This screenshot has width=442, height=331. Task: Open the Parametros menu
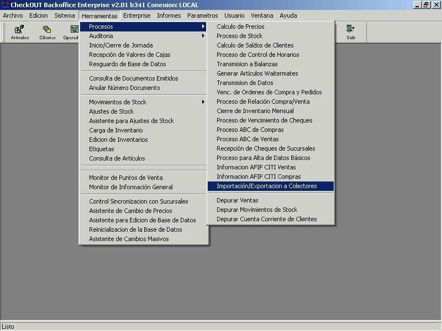pos(202,15)
